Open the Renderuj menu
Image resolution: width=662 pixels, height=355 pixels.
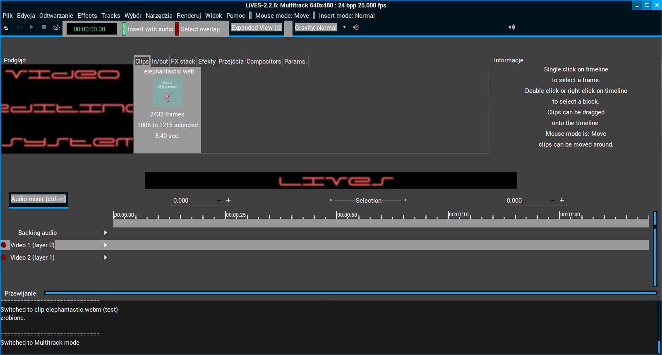[x=189, y=16]
